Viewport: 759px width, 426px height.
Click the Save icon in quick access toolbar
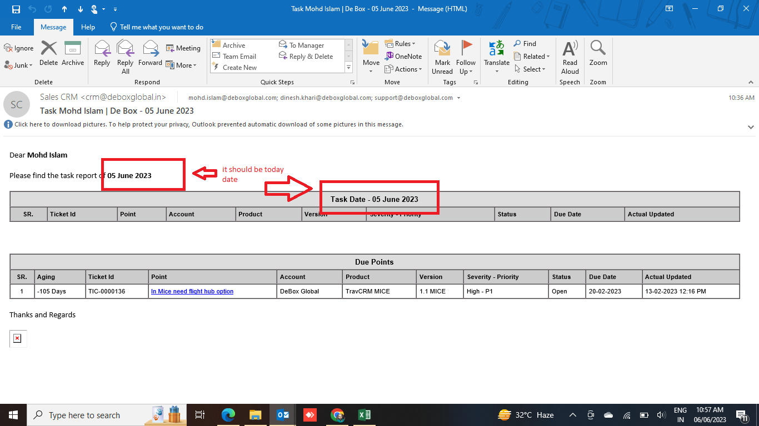point(16,9)
